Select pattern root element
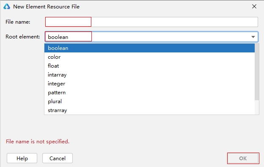 (x=149, y=93)
